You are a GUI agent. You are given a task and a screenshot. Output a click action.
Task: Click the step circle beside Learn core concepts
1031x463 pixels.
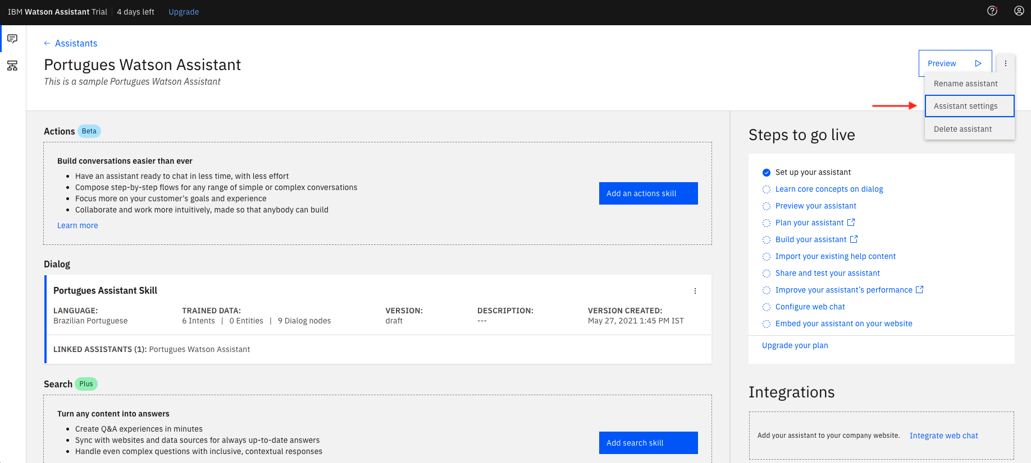pos(767,189)
